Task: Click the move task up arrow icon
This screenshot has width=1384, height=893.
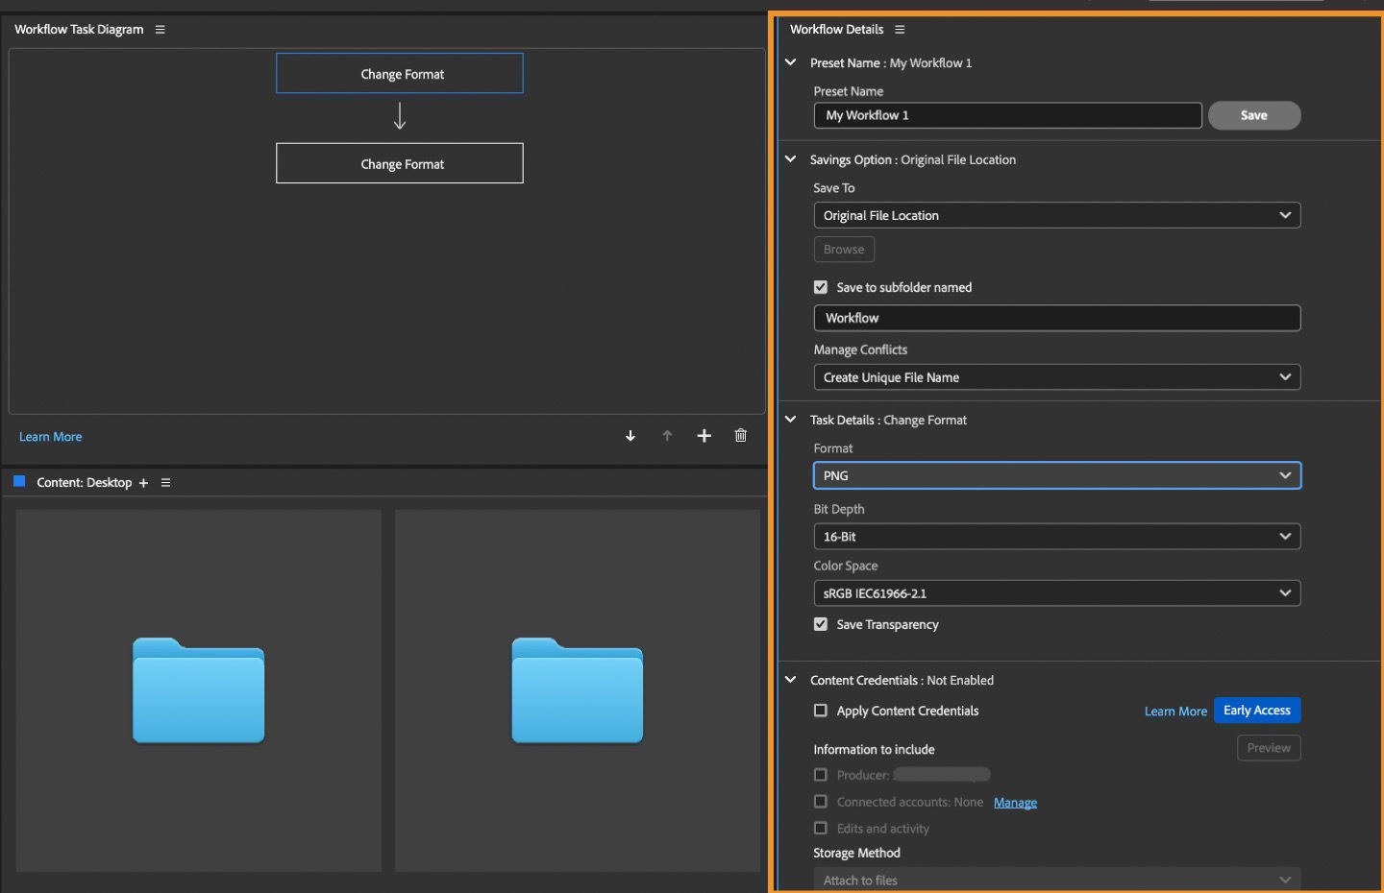Action: tap(667, 435)
